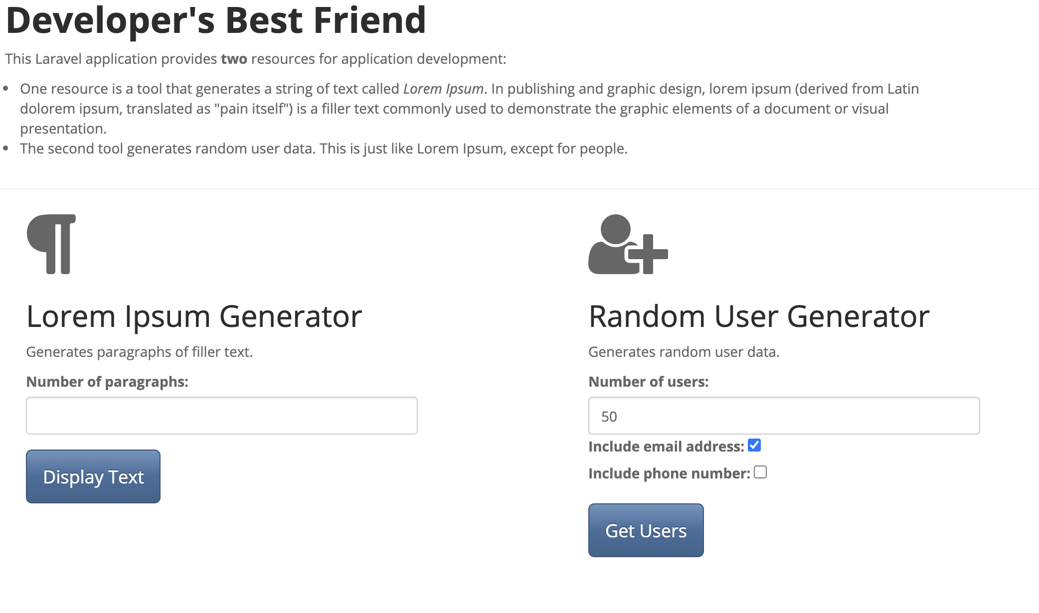
Task: Select the Lorem Ipsum Generator heading
Action: pyautogui.click(x=194, y=316)
